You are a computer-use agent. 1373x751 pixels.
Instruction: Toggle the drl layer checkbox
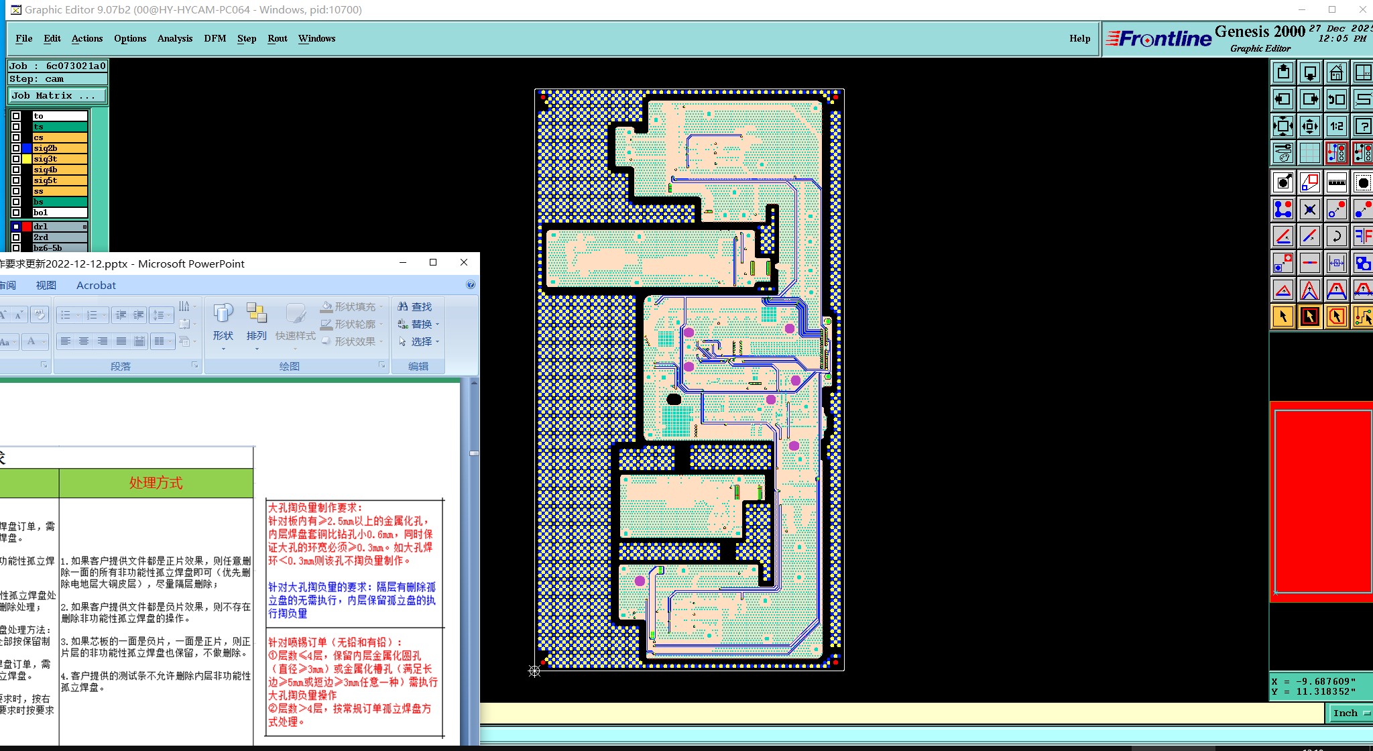(x=16, y=227)
